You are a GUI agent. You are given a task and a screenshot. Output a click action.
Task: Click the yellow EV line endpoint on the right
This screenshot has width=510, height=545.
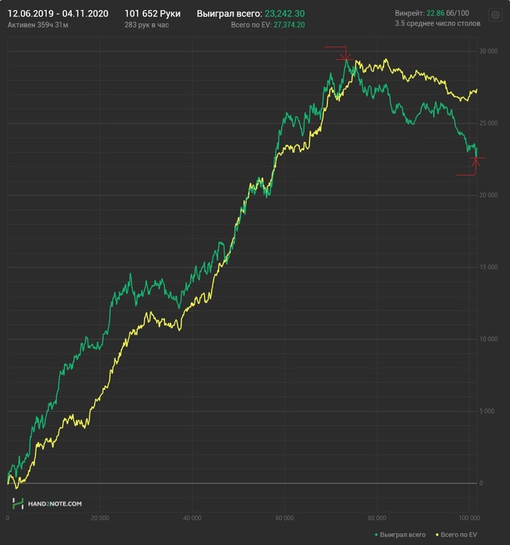[477, 90]
